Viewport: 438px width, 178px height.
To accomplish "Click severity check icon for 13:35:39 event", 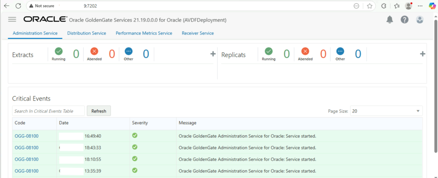I will tap(135, 170).
